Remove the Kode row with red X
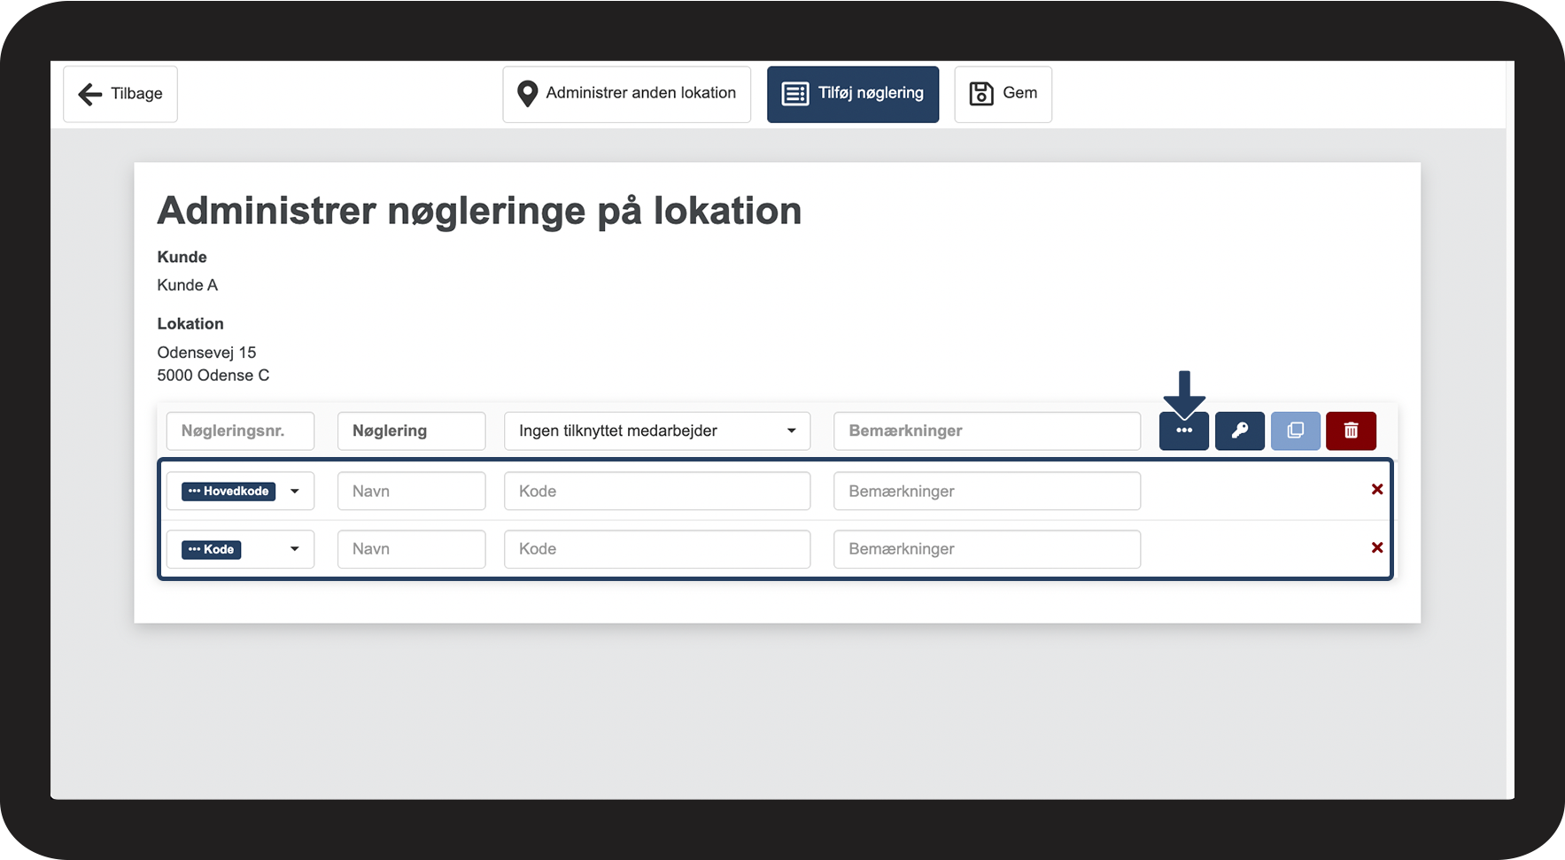Viewport: 1565px width, 860px height. pyautogui.click(x=1376, y=548)
